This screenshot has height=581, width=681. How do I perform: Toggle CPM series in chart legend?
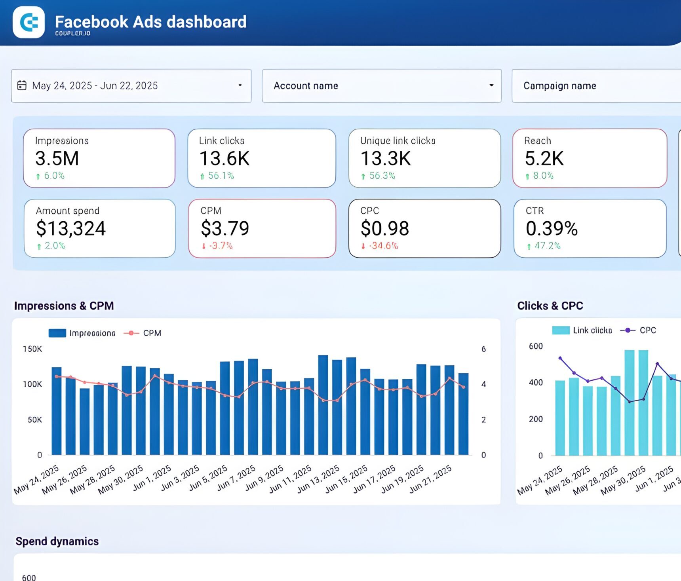point(143,333)
